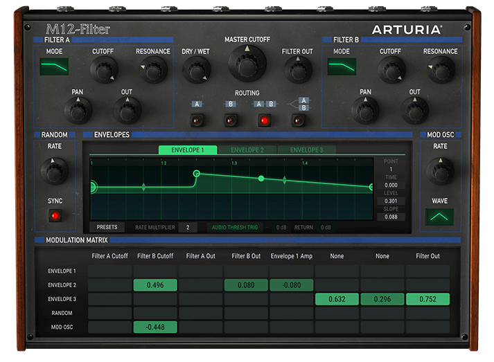
Task: Click the Arturia logo
Action: coord(407,30)
